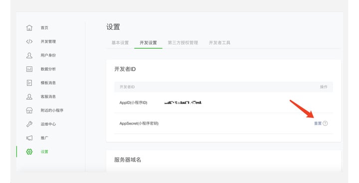Select the 开发设置 tab
Screen dimensions: 359x183
149,43
